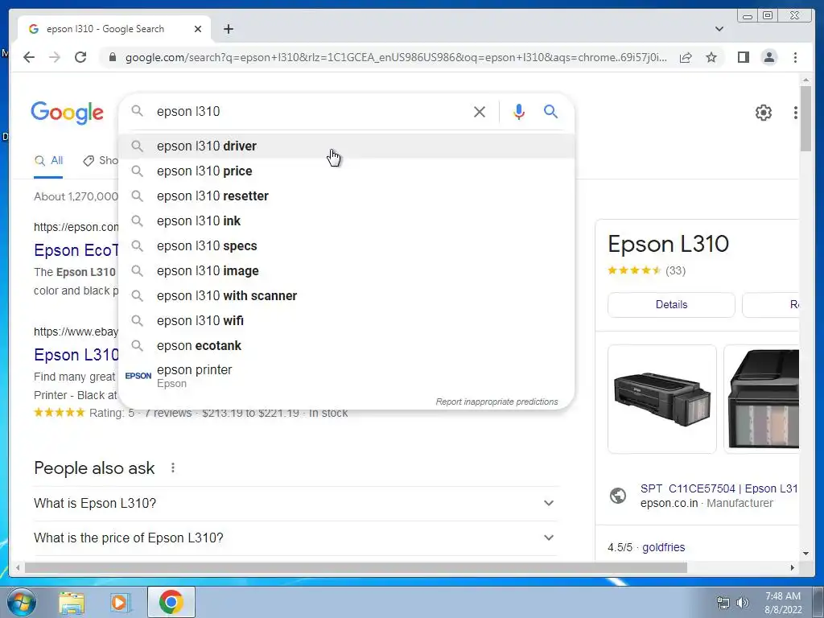Click the padlock site info icon
Screen dimensions: 824x618
[x=112, y=57]
